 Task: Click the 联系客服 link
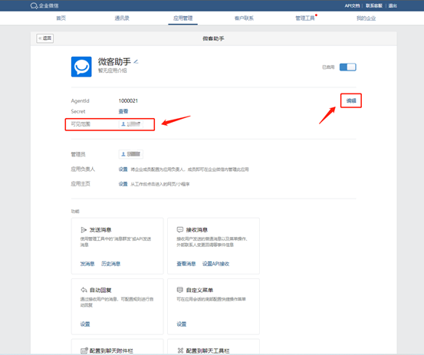374,5
